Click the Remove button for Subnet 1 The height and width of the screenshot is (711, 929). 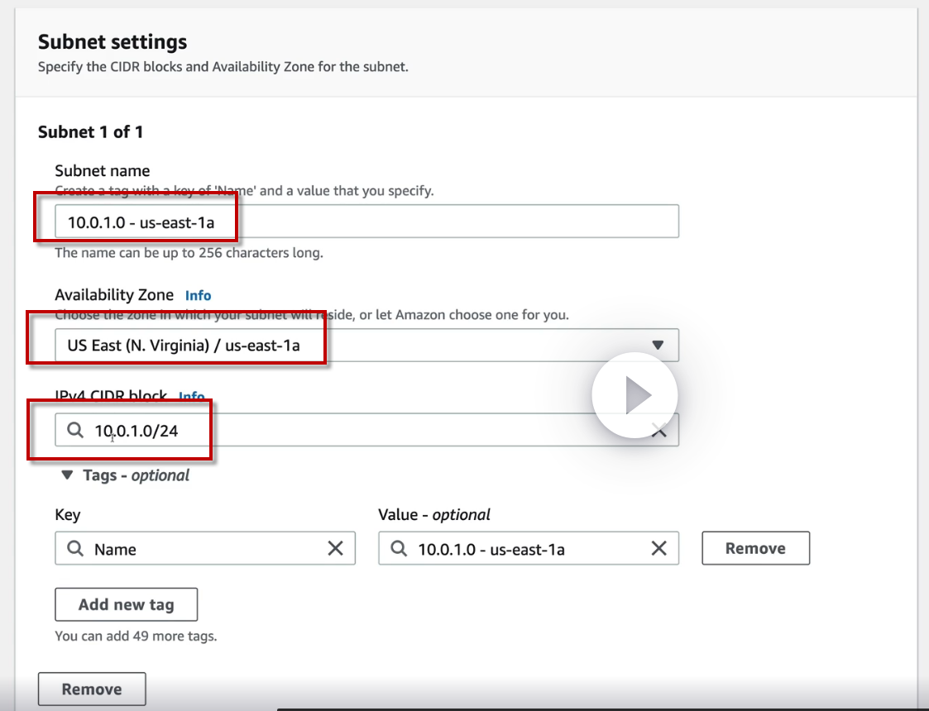pos(92,689)
